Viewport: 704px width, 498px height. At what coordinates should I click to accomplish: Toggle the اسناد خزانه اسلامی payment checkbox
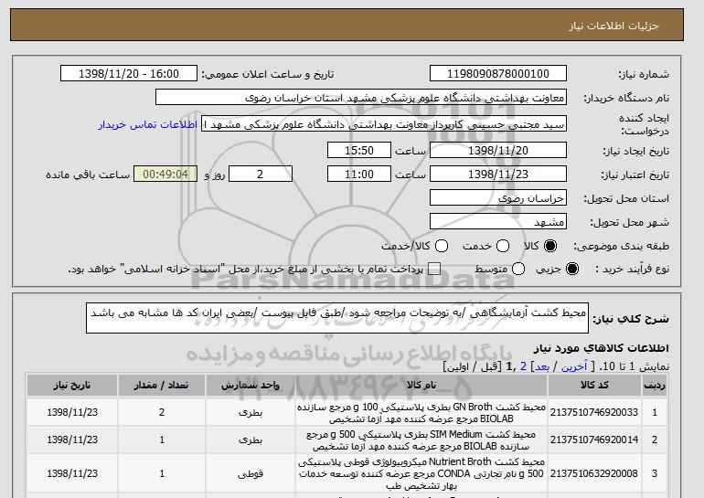click(434, 269)
